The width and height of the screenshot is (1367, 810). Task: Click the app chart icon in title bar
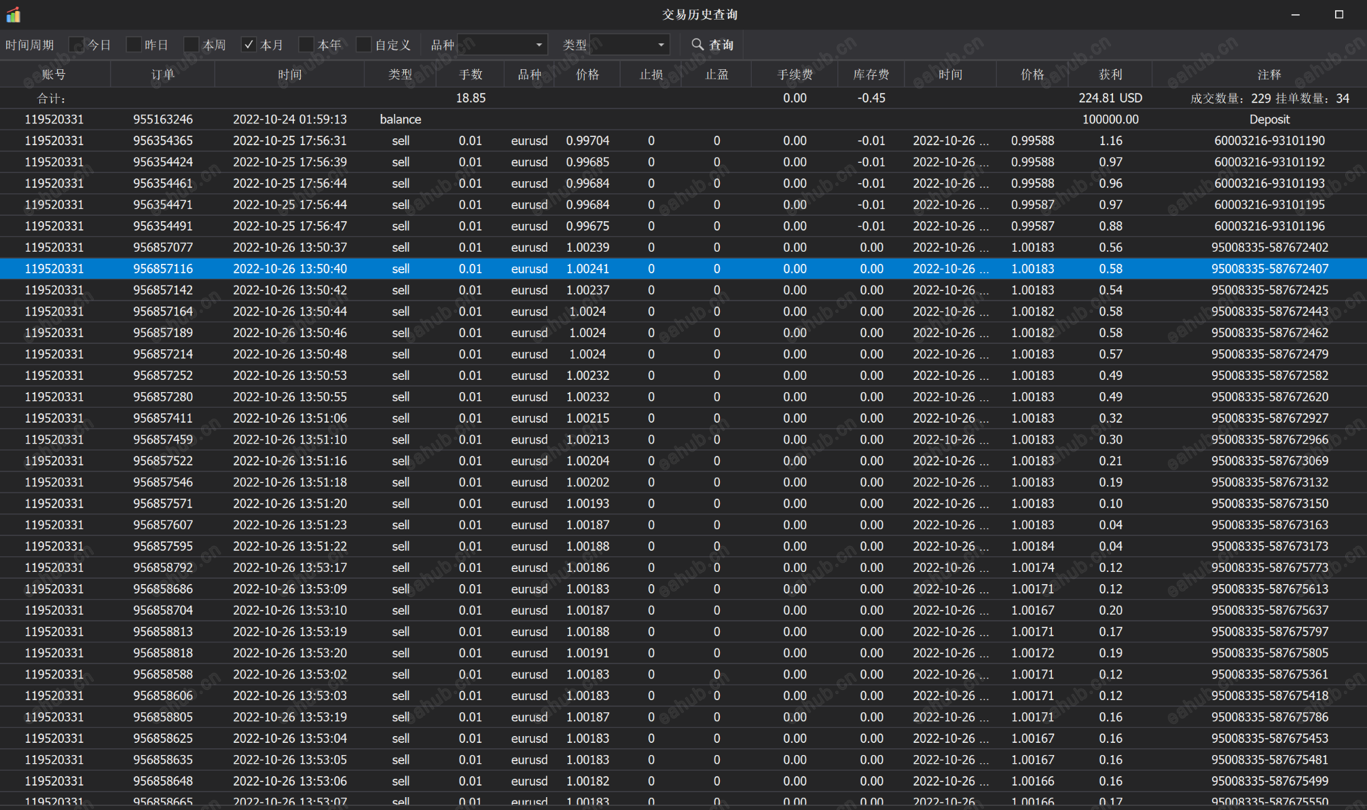click(14, 14)
